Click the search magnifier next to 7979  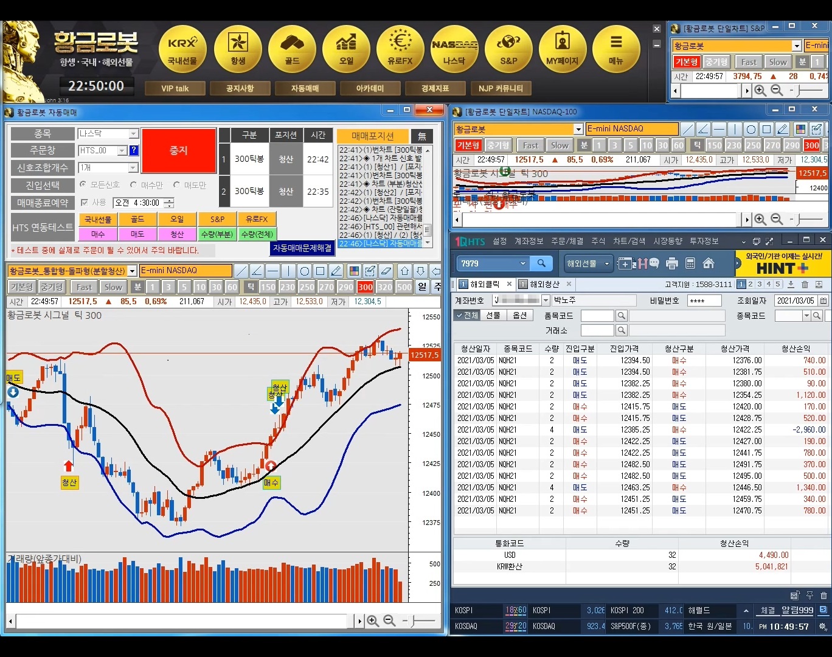(x=541, y=263)
